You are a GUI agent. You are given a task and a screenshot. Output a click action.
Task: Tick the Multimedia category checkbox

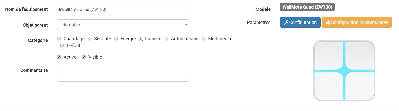tap(203, 39)
